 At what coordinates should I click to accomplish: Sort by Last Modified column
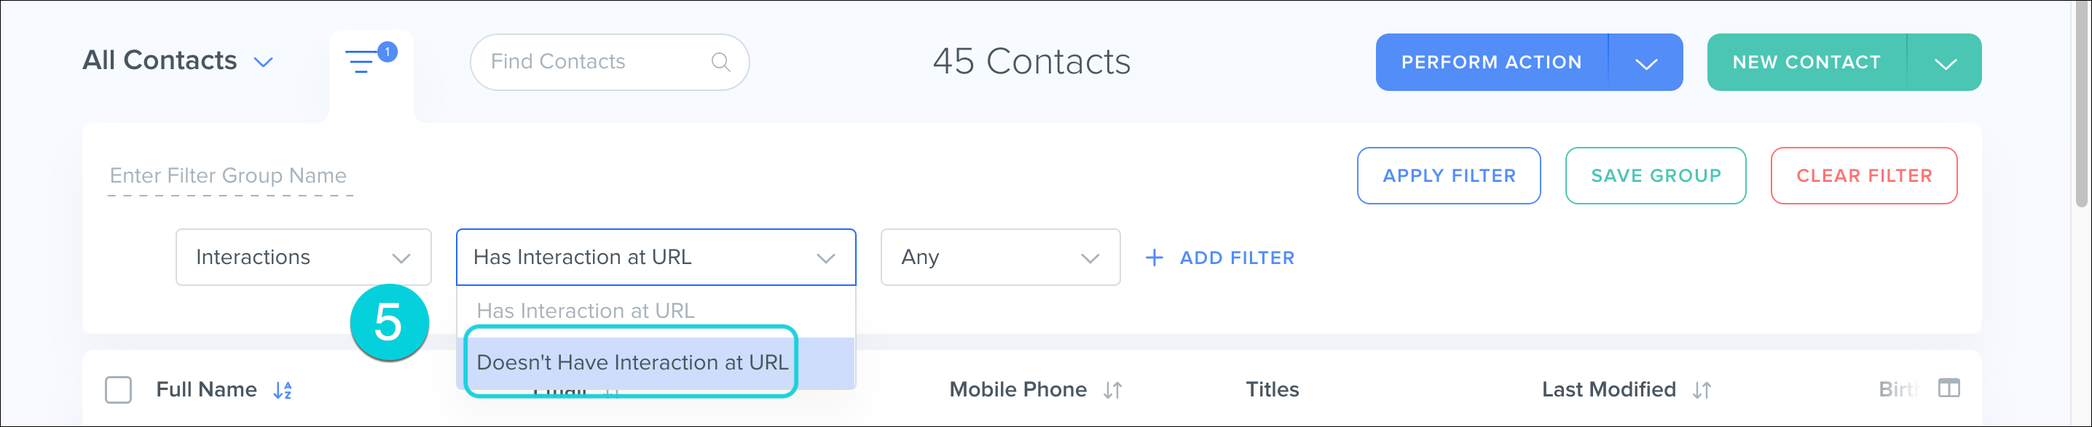[x=1702, y=391]
